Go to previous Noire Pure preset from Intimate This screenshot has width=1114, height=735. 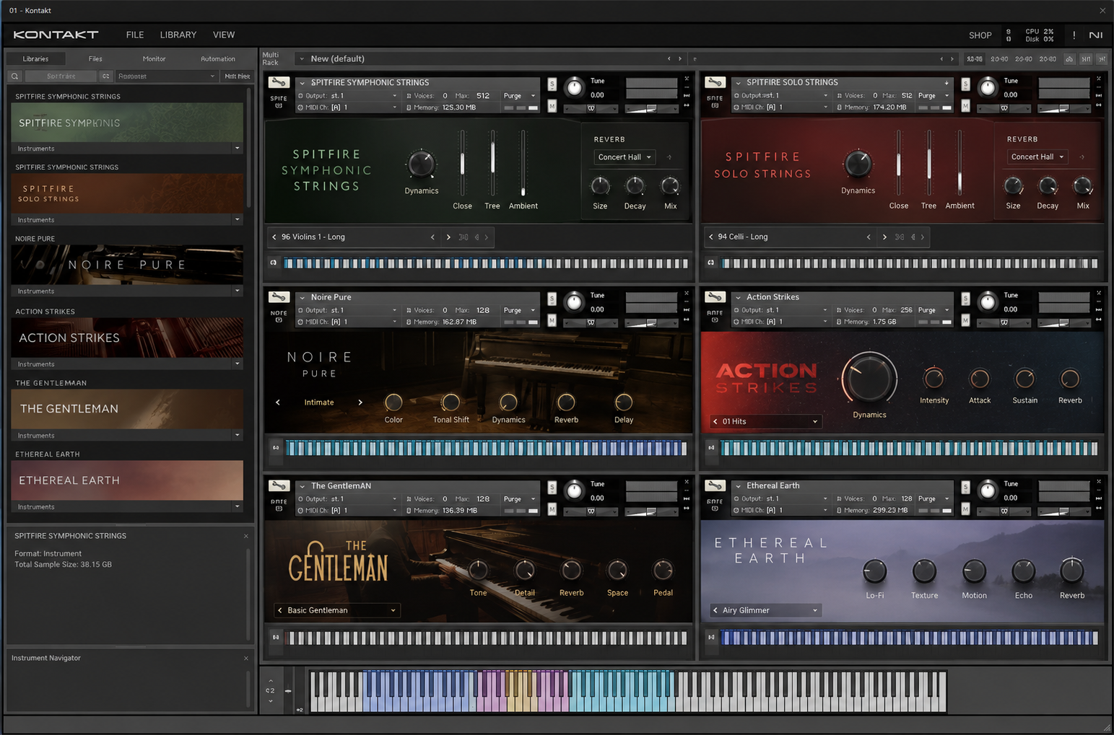(278, 402)
